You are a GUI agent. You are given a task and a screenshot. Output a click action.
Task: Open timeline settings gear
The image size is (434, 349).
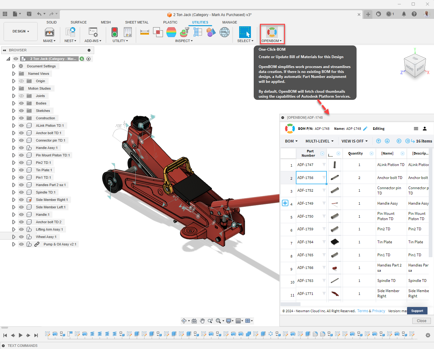tap(428, 335)
